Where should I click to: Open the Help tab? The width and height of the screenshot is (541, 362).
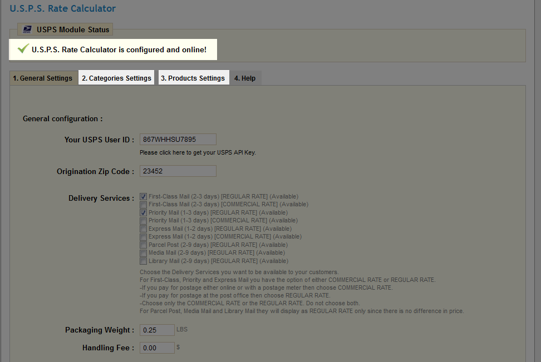[245, 78]
